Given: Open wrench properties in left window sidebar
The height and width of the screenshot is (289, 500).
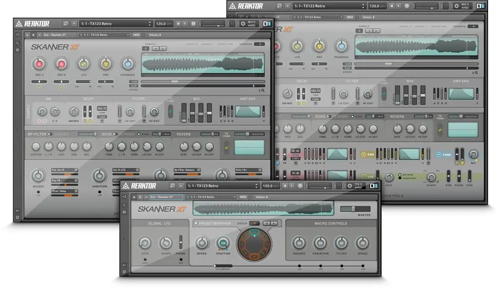Looking at the screenshot, I should [18, 43].
